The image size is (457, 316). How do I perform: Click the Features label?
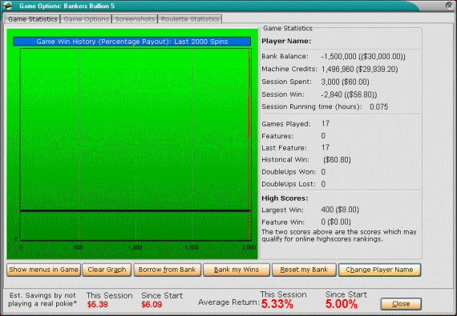click(x=277, y=136)
